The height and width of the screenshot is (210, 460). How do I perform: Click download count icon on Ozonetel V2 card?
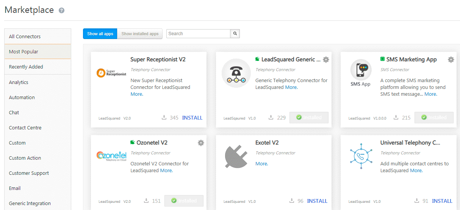click(146, 201)
